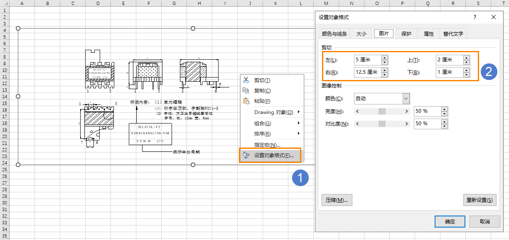Screen dimensions: 509x240
Task: Click the top-left resize handle of picture
Action: click(x=18, y=28)
